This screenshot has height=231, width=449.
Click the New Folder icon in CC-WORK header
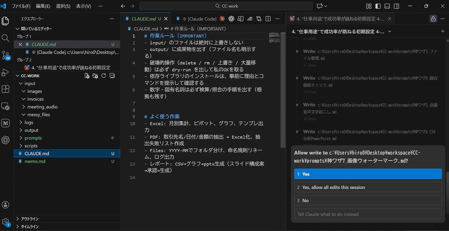coord(95,76)
